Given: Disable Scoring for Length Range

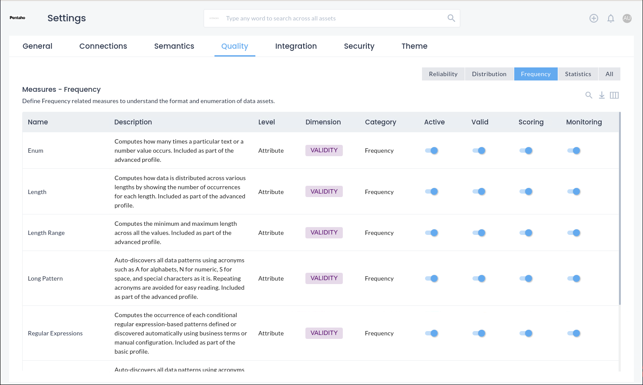Looking at the screenshot, I should click(x=526, y=233).
